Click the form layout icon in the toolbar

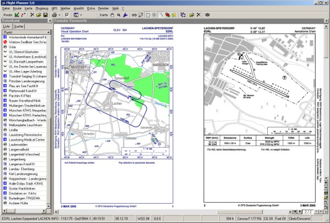tap(76, 15)
